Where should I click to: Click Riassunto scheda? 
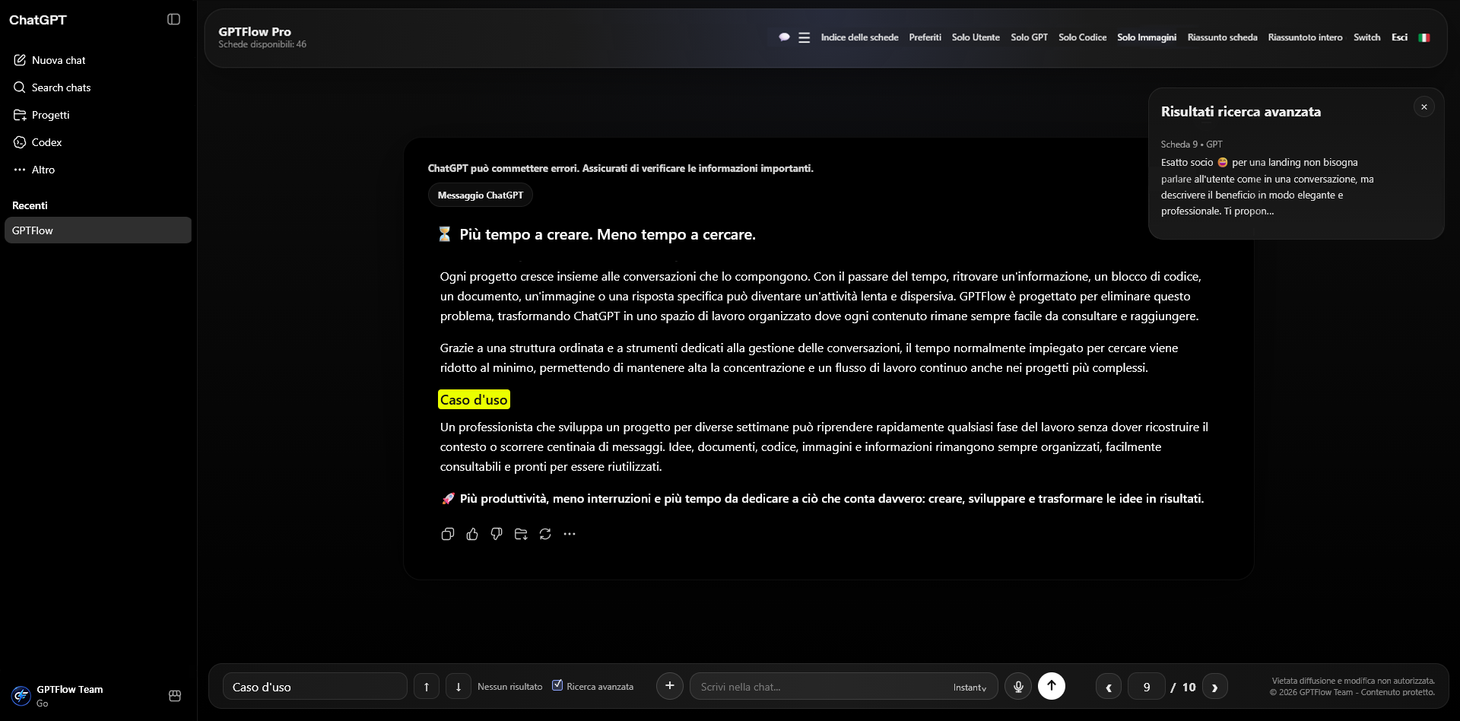tap(1222, 37)
